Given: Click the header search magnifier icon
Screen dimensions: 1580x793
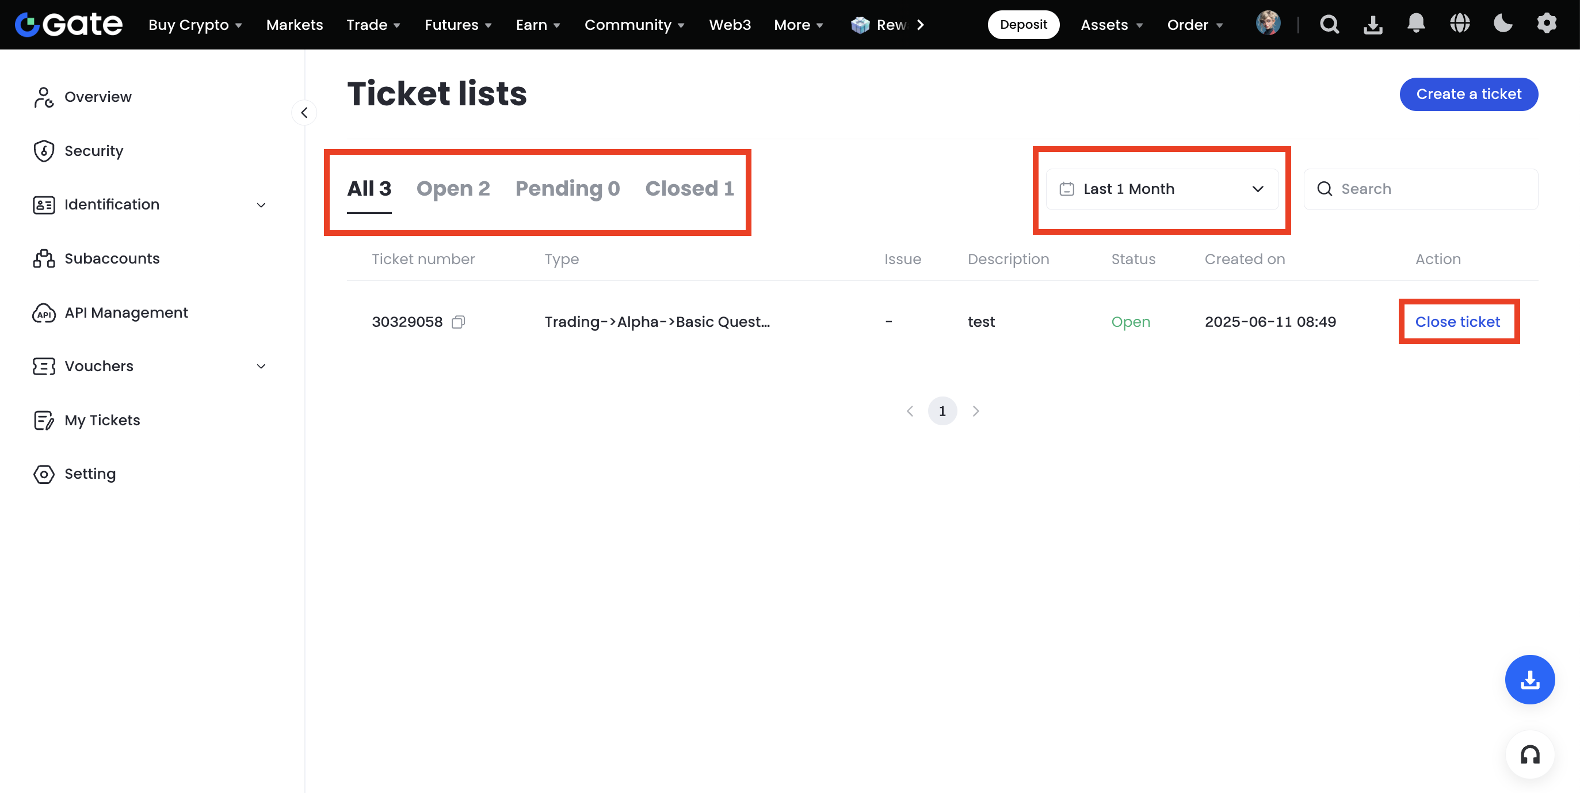Looking at the screenshot, I should (x=1329, y=25).
